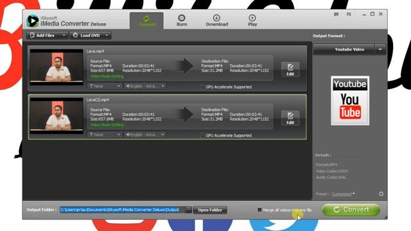
Task: Maximize the iMedia Converter window
Action: 372,14
